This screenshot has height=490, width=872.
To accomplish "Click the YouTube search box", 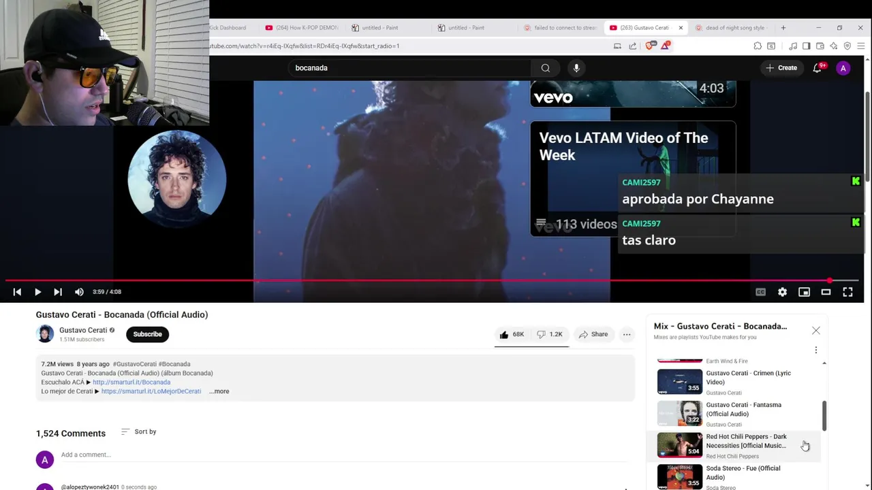I will pos(409,68).
